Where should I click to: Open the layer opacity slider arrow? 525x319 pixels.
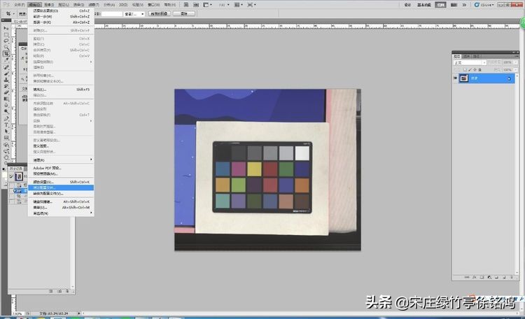point(515,62)
